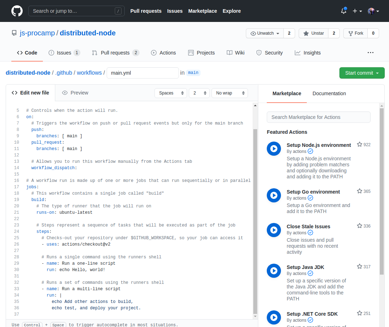Open the Spaces indent mode dropdown
Screen dimensions: 389x327
[171, 93]
